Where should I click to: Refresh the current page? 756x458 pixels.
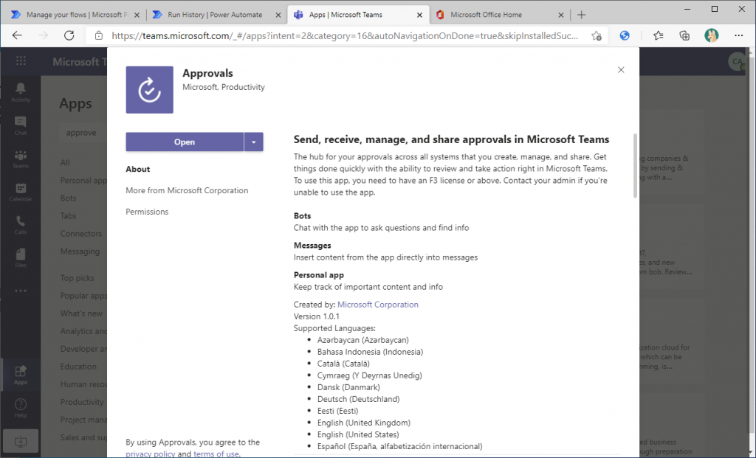click(69, 35)
